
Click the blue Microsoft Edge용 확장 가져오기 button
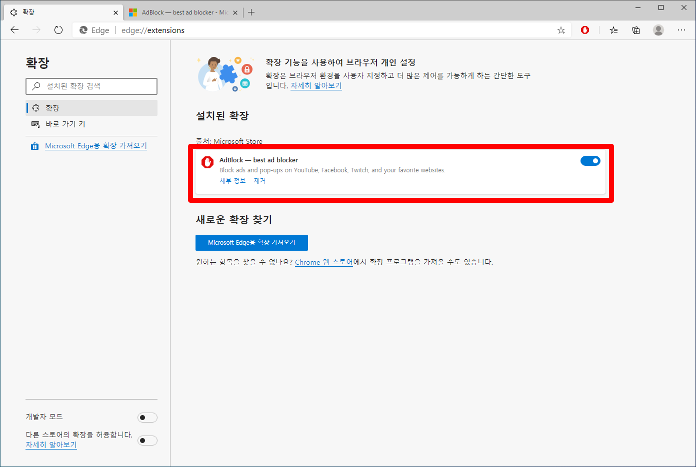point(251,242)
